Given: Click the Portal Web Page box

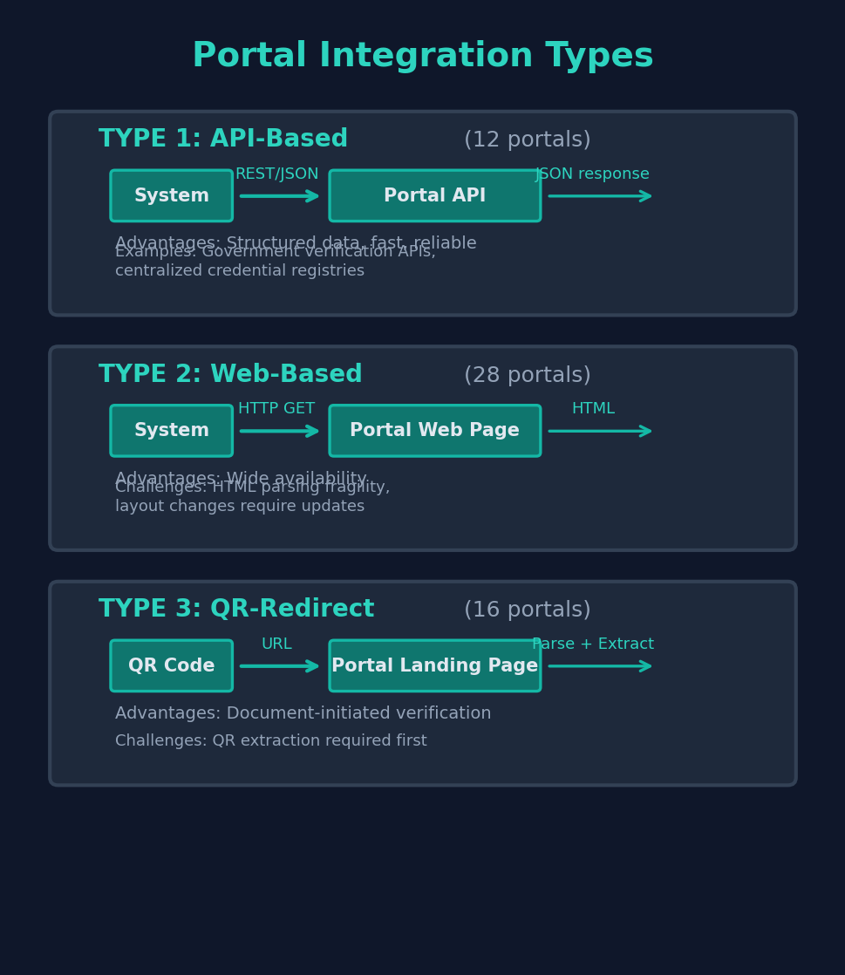Looking at the screenshot, I should pos(434,431).
